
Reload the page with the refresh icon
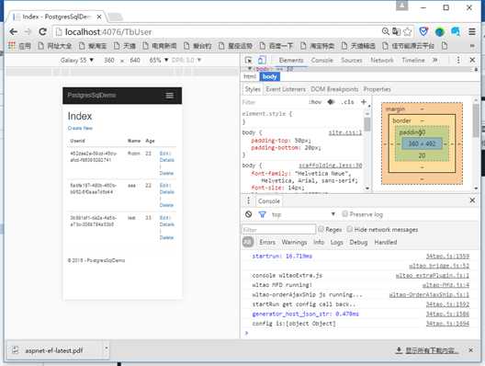(x=42, y=31)
